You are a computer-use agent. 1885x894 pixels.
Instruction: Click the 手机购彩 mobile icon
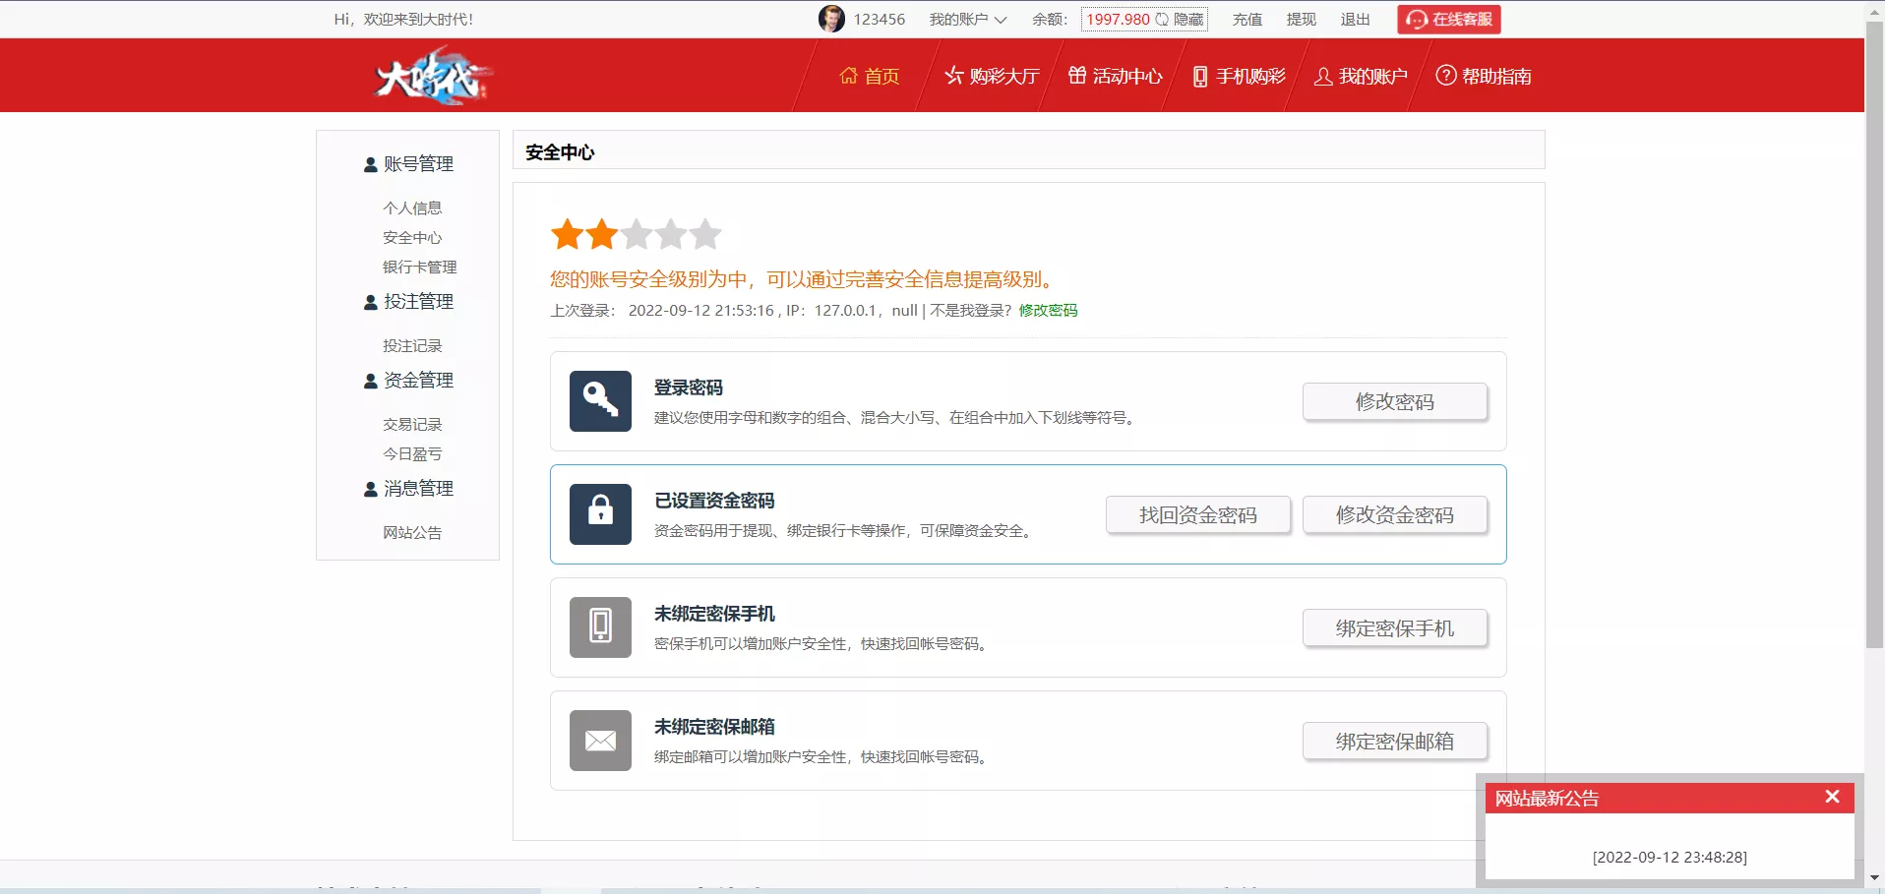point(1197,76)
